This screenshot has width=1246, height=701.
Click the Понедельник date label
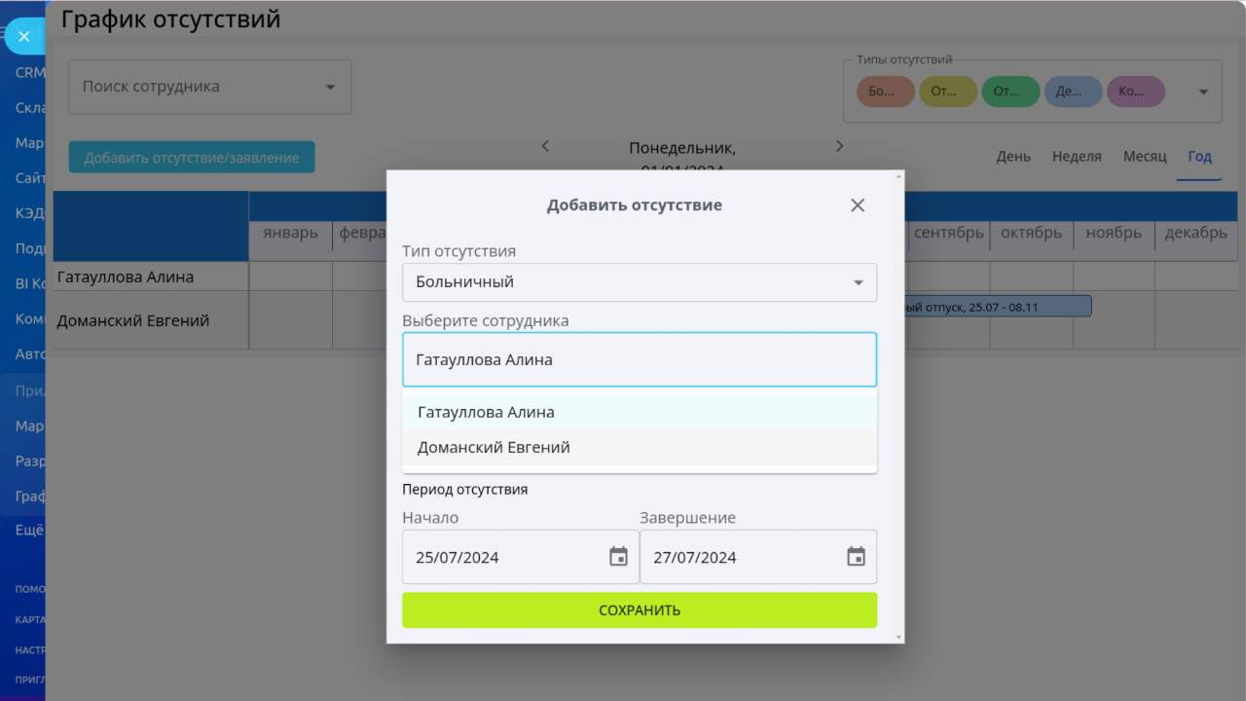(682, 149)
